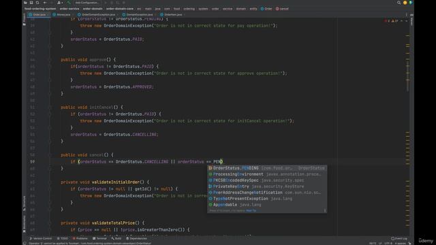
Task: Open the Search Everywhere magnifier icon
Action: (399, 3)
